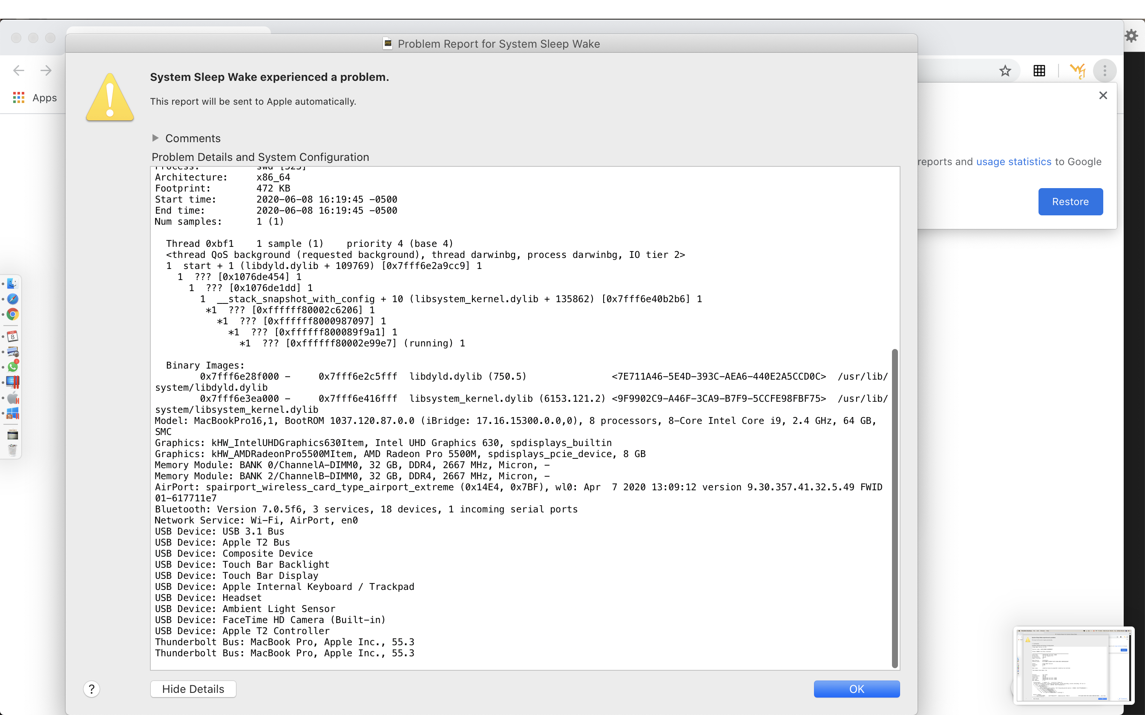Open the gear settings icon at top right
The height and width of the screenshot is (715, 1145).
[1131, 35]
